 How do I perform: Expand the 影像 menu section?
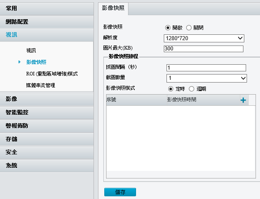click(47, 99)
